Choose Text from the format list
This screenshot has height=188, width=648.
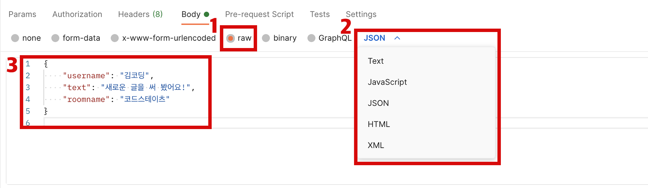tap(376, 61)
